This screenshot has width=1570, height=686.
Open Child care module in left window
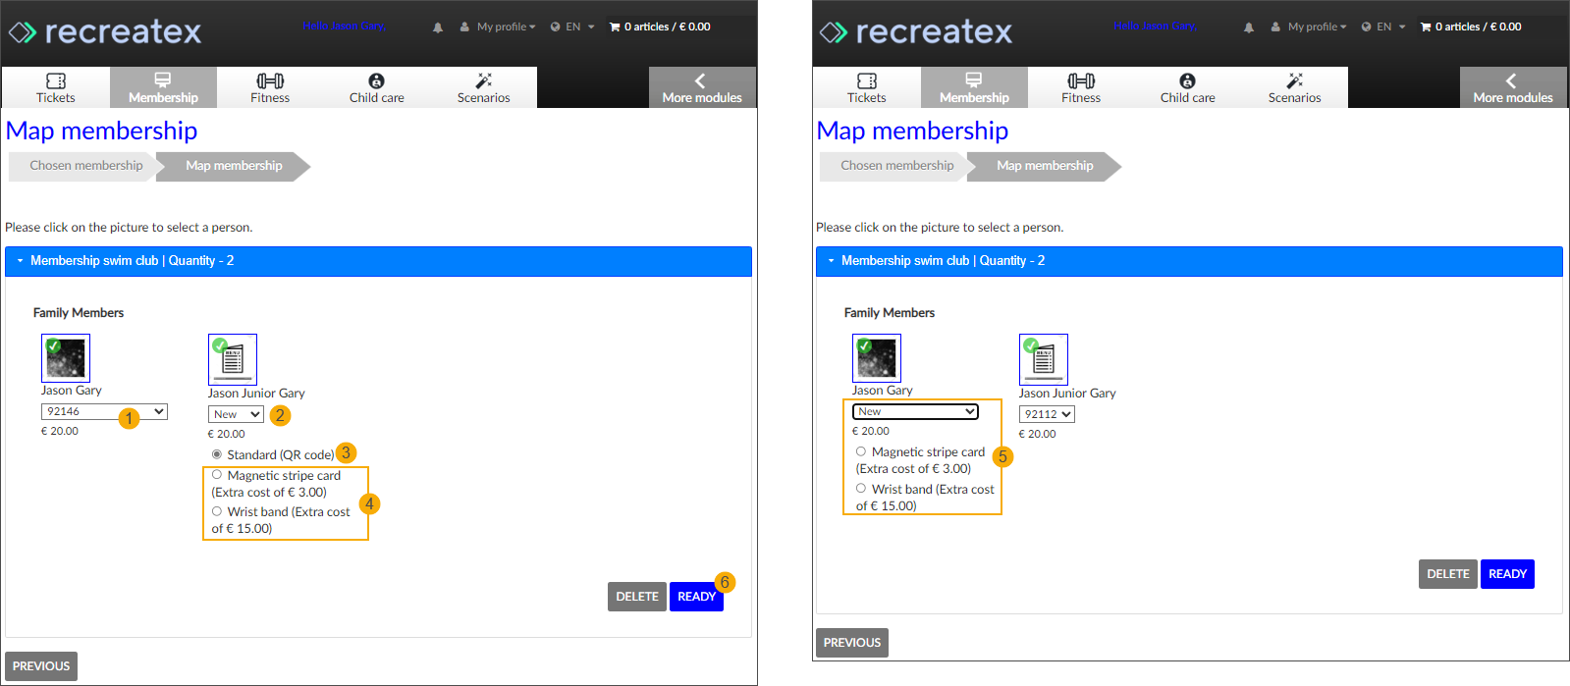point(377,87)
